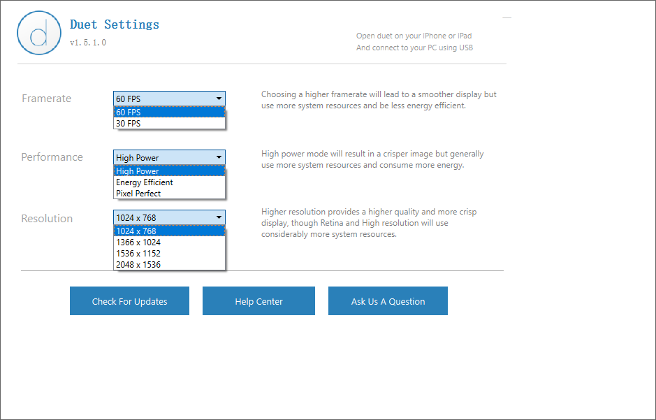Open the Resolution combo box
Image resolution: width=656 pixels, height=420 pixels.
[x=169, y=217]
